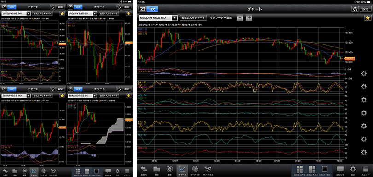Open the メニュー menu icon in right bottom bar
The height and width of the screenshot is (177, 373).
coord(366,171)
